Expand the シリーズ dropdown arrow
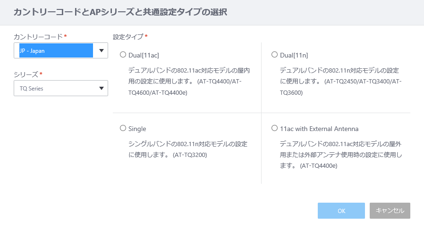424x230 pixels. coord(102,88)
